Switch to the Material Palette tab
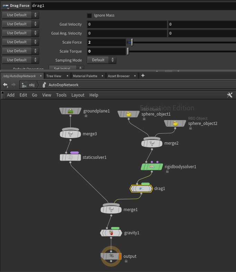The height and width of the screenshot is (272, 236). pyautogui.click(x=85, y=76)
